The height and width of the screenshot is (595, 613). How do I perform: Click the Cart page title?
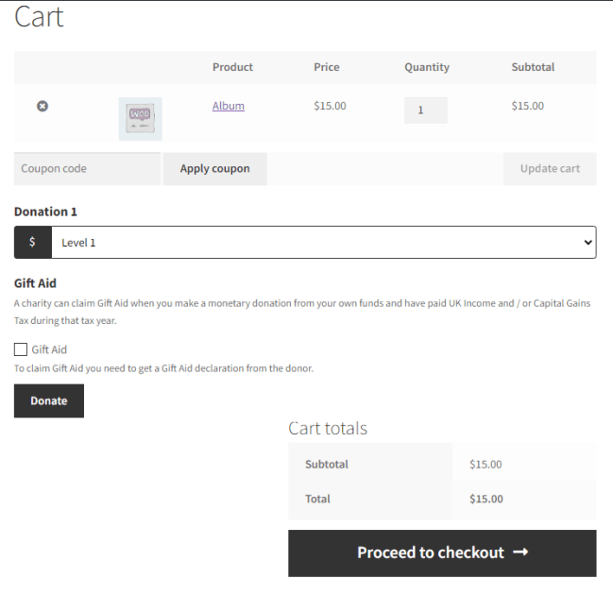tap(39, 17)
